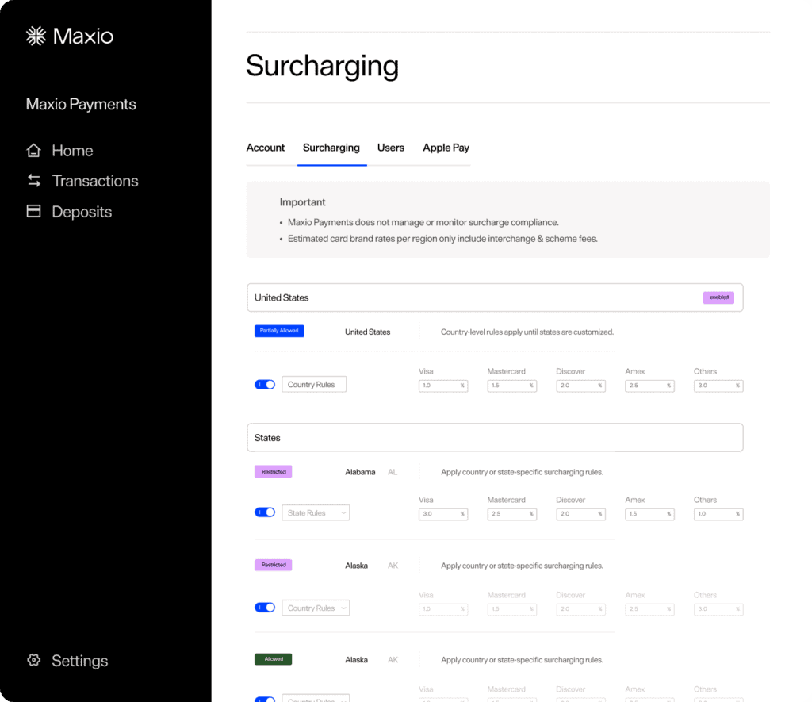
Task: Switch to the Users tab
Action: (x=390, y=148)
